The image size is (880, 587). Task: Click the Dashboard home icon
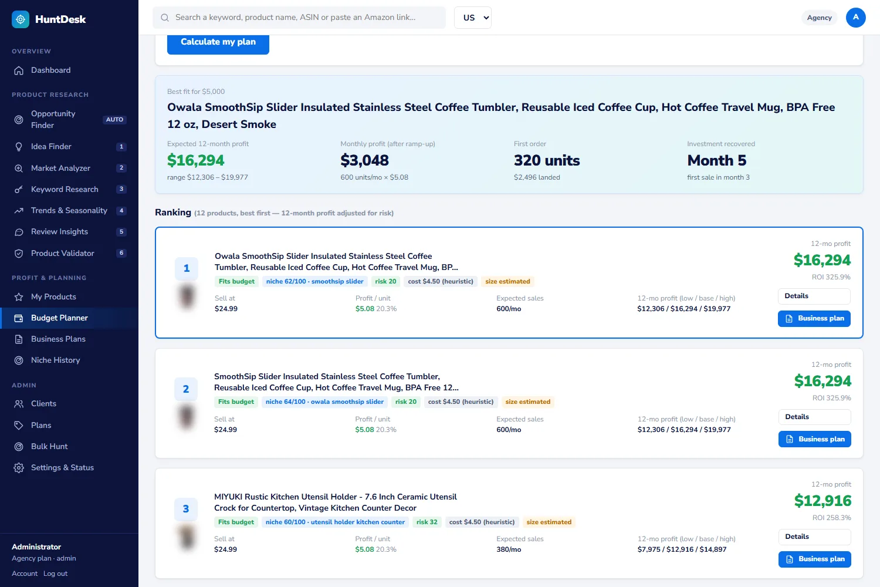19,70
